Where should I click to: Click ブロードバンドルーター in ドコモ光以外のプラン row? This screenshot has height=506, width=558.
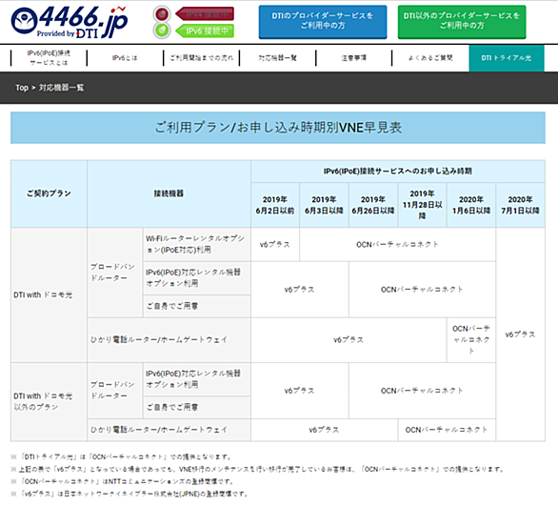114,391
